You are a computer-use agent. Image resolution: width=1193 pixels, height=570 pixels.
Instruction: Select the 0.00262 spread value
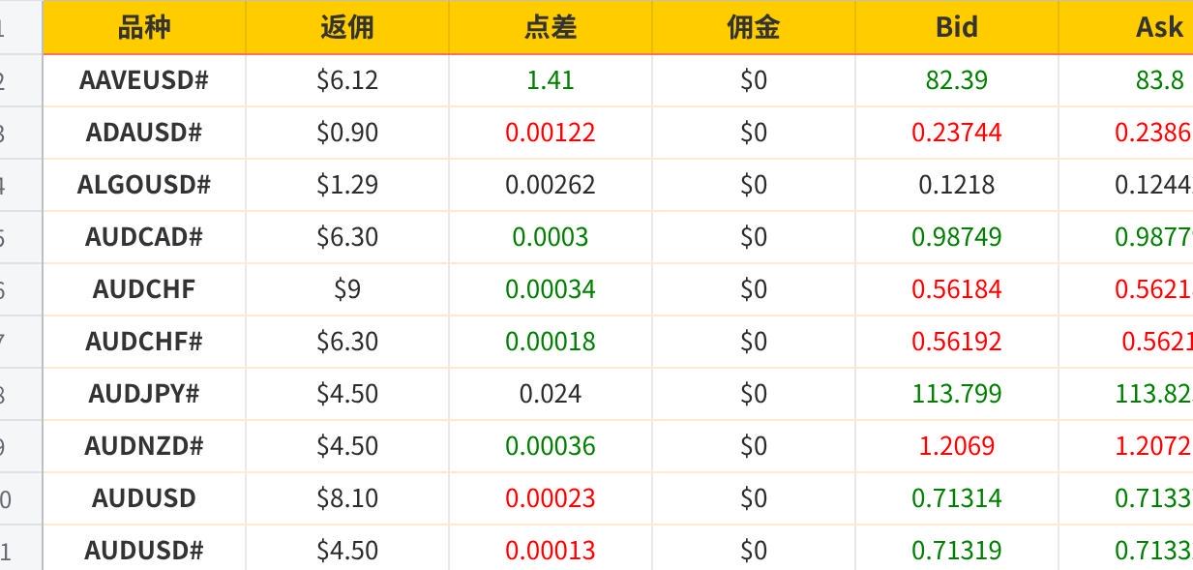[x=551, y=185]
